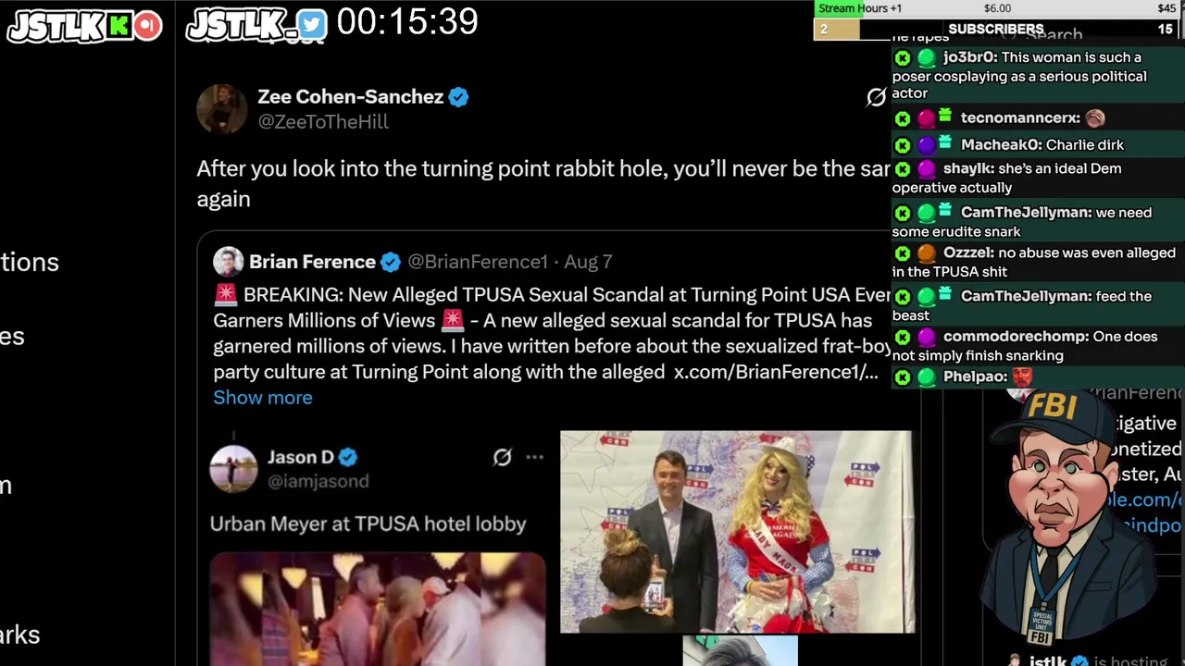Click the emote in Phelpao's message

coord(1022,377)
